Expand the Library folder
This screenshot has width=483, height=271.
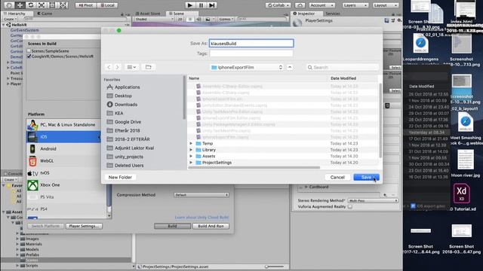[x=191, y=150]
